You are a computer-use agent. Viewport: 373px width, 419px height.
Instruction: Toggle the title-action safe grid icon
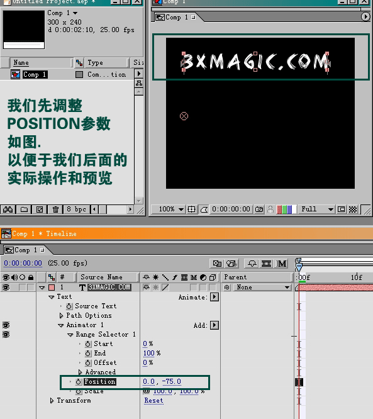pos(191,209)
